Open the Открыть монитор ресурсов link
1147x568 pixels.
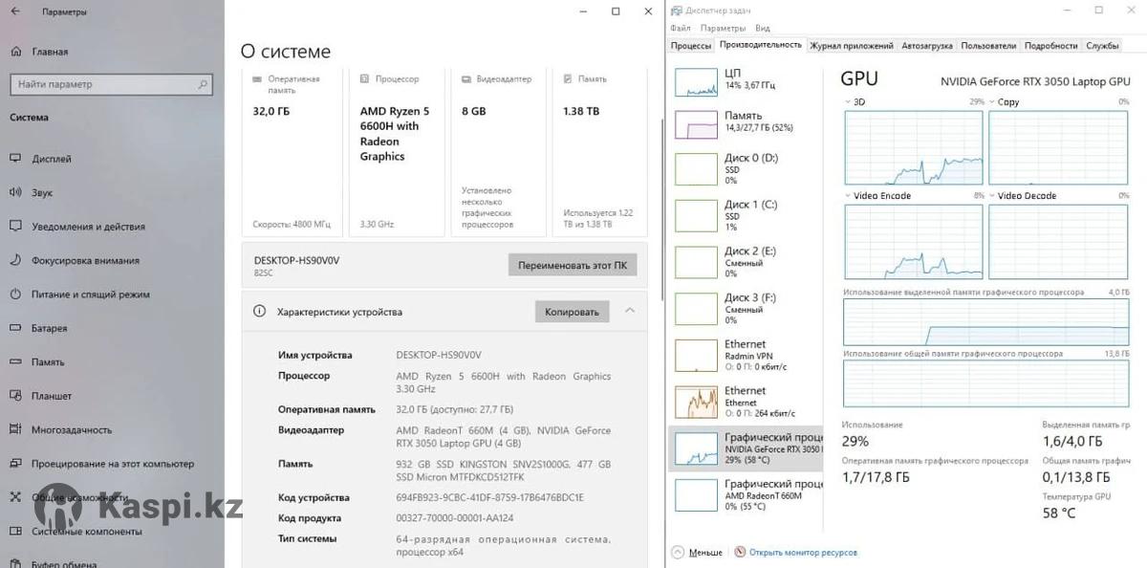click(x=802, y=552)
